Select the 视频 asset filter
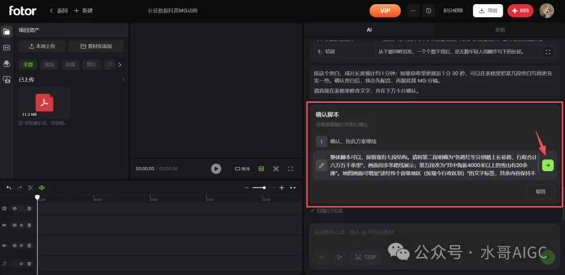Screen dimensions: 565x275 (49, 65)
